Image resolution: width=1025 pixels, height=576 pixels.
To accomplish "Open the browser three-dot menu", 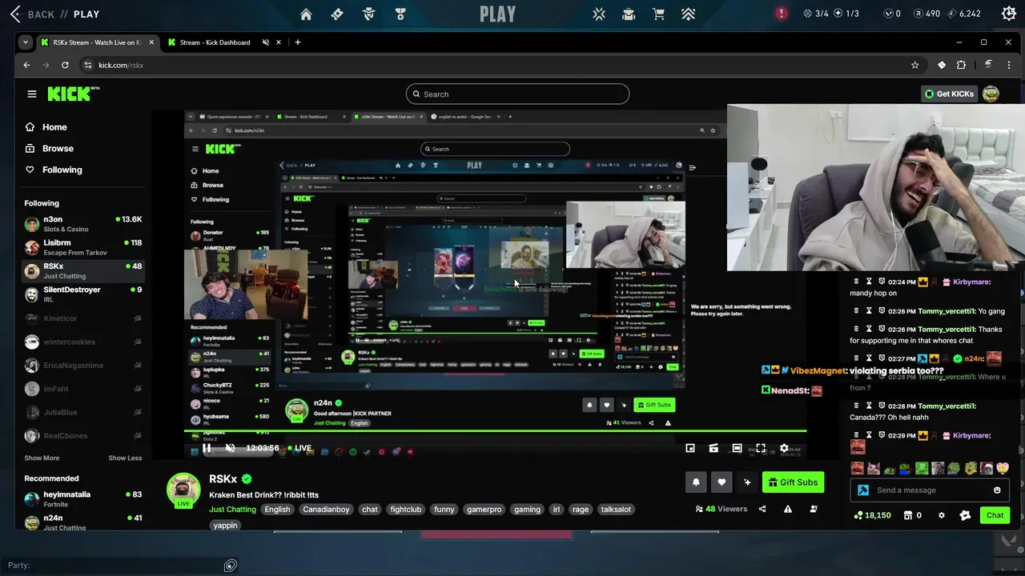I will coord(1010,65).
